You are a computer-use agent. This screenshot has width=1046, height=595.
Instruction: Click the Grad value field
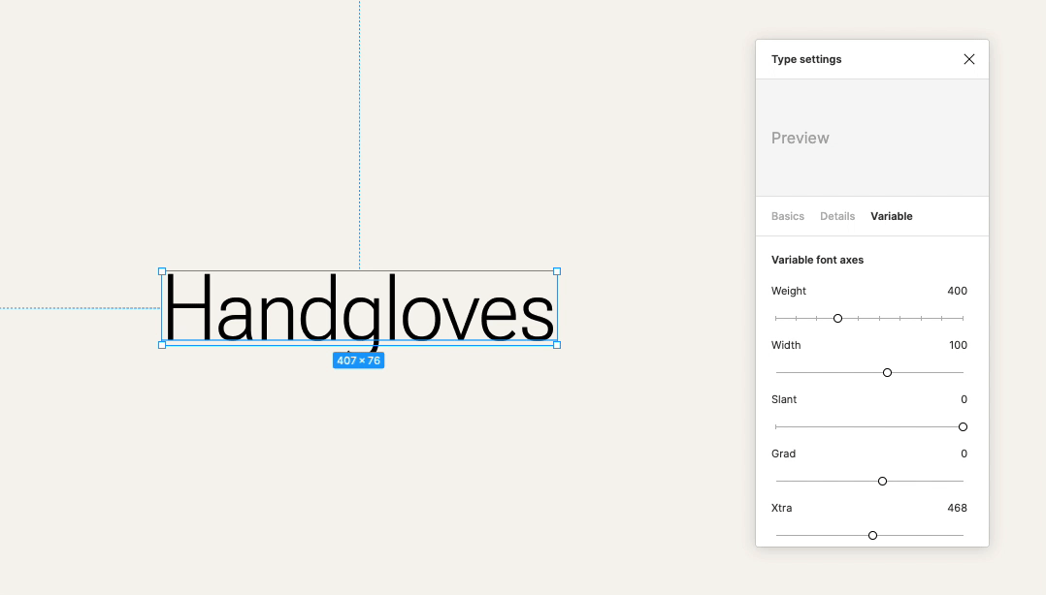[x=964, y=454]
